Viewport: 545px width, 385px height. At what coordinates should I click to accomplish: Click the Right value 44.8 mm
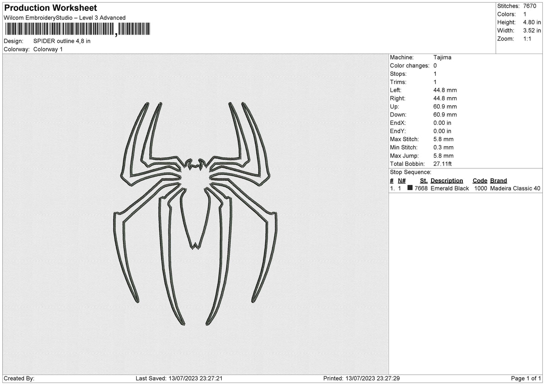point(445,99)
